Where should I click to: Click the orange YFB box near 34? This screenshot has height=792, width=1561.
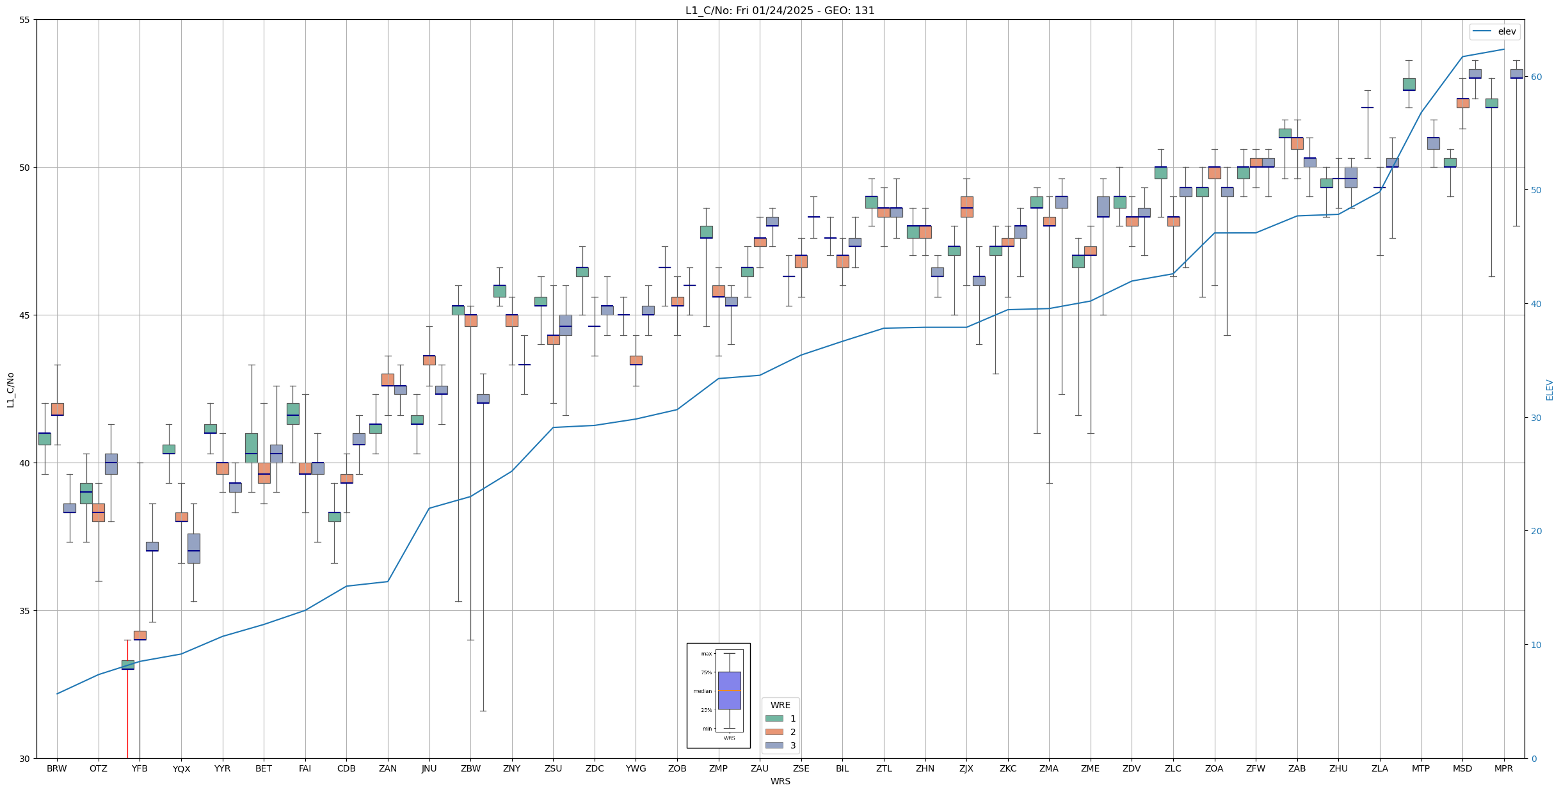(140, 635)
